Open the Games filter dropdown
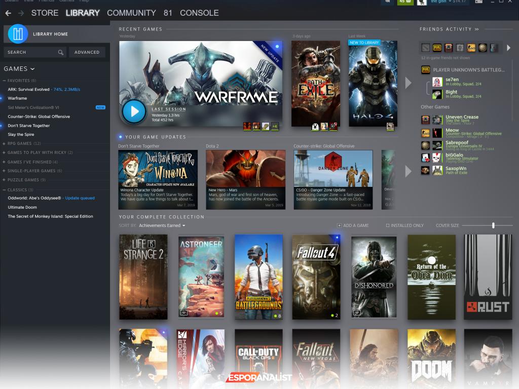 pyautogui.click(x=19, y=69)
